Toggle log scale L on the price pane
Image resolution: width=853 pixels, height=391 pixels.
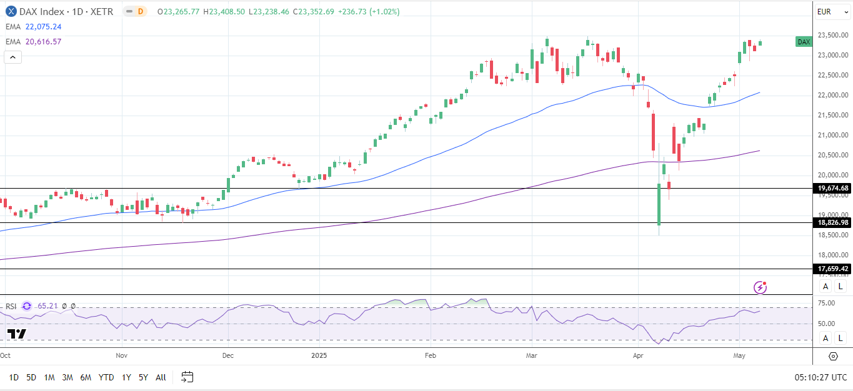coord(841,287)
